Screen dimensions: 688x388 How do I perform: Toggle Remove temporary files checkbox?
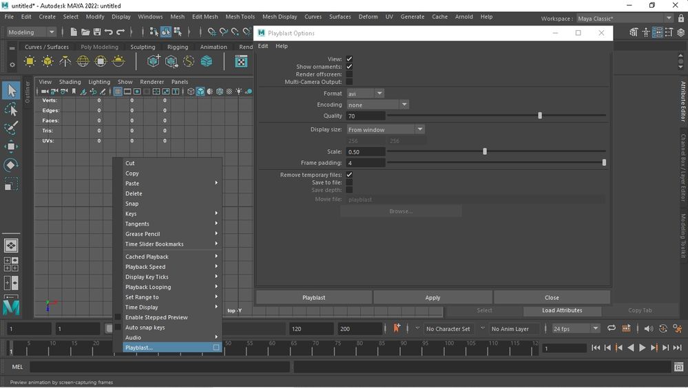(349, 175)
